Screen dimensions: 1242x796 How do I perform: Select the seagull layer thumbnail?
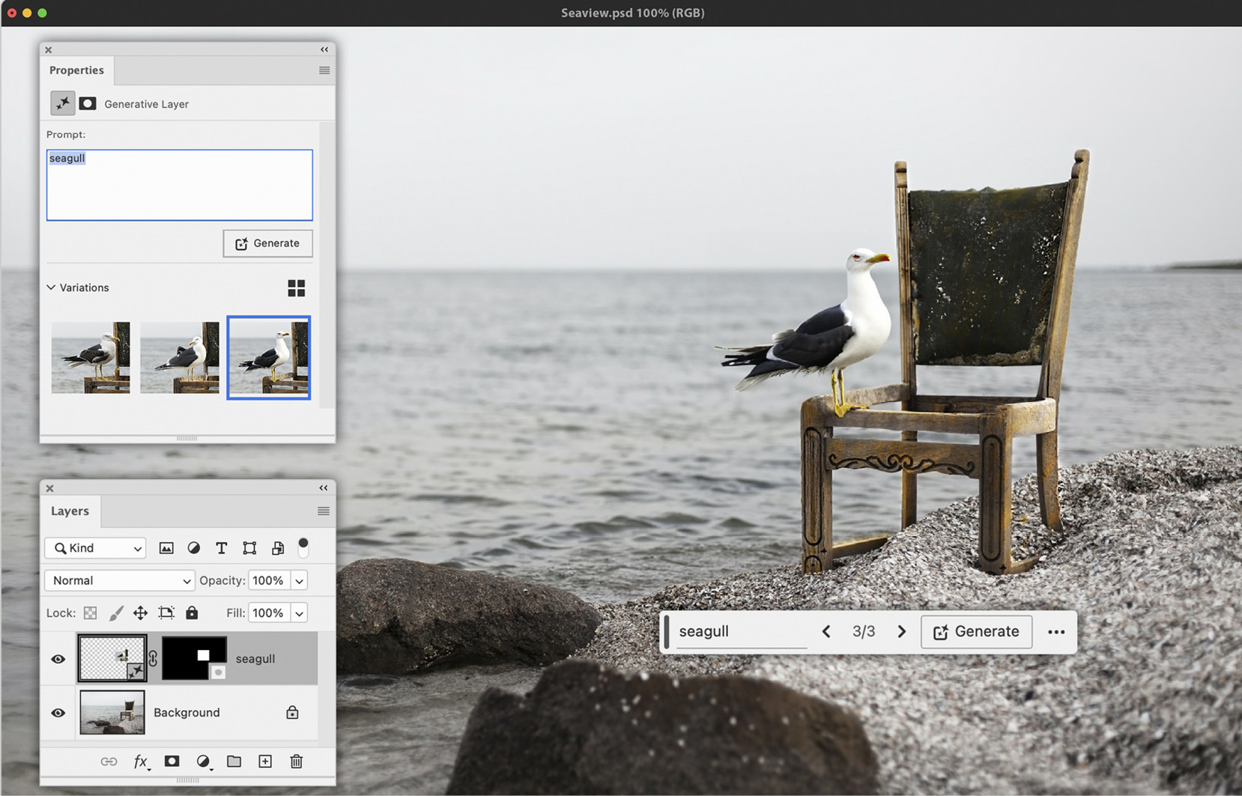(112, 659)
